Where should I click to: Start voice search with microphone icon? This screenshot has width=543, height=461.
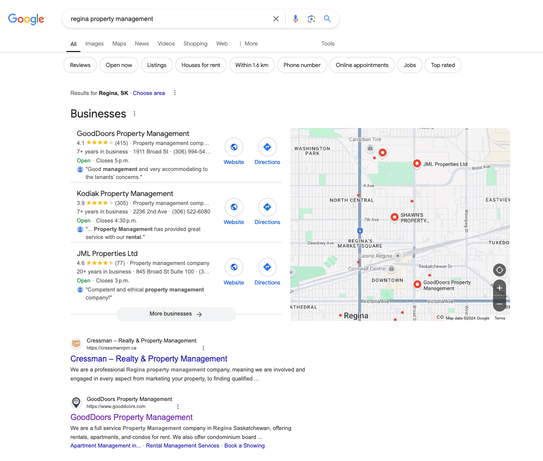point(295,18)
